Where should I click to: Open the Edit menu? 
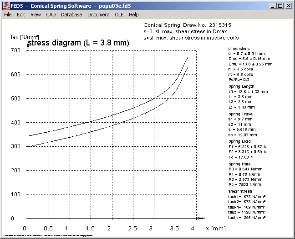pyautogui.click(x=21, y=15)
